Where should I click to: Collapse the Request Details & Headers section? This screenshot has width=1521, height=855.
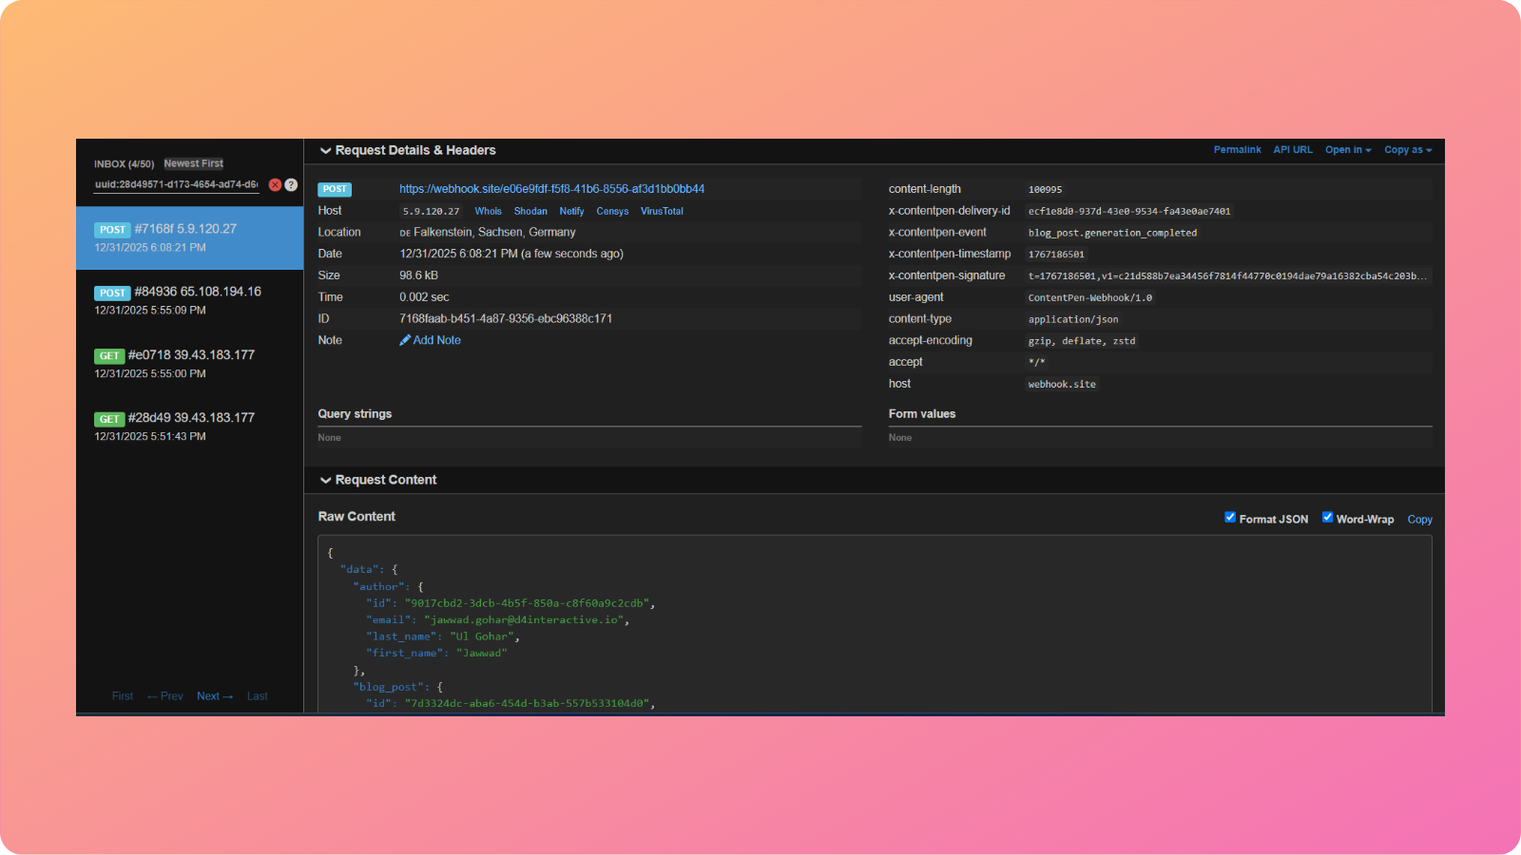[x=326, y=150]
